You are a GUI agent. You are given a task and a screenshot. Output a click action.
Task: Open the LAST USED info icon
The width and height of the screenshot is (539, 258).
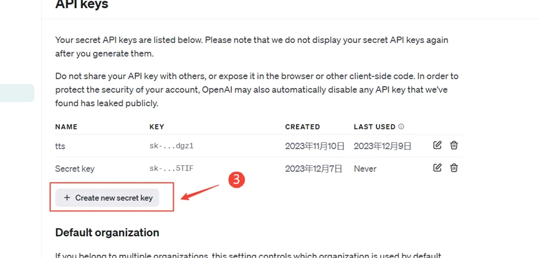pyautogui.click(x=401, y=126)
